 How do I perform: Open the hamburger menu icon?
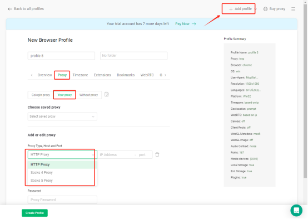point(293,9)
